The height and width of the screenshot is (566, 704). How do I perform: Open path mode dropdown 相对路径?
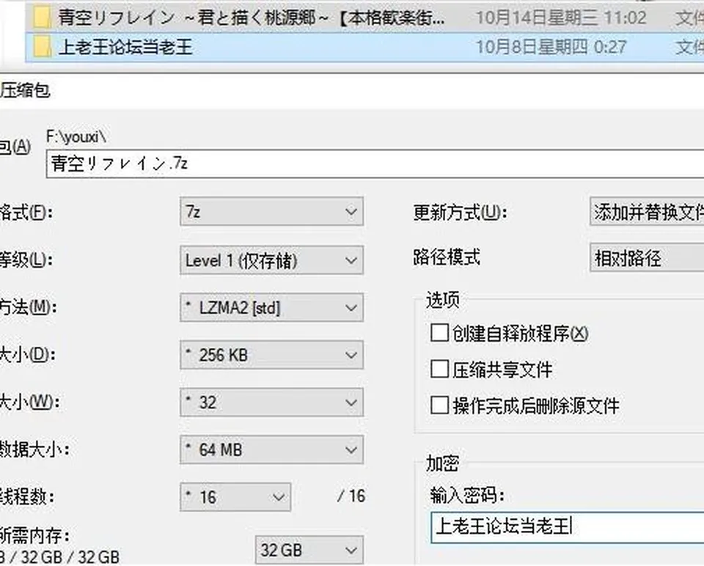[647, 258]
